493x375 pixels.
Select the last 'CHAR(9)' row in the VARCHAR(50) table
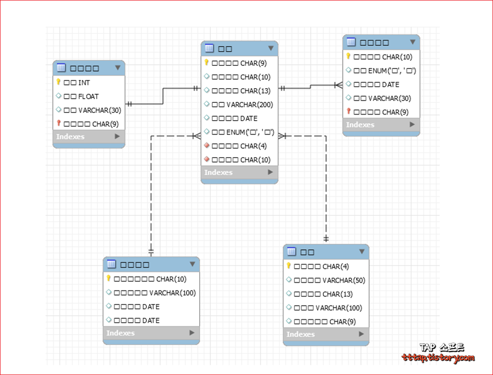point(326,322)
